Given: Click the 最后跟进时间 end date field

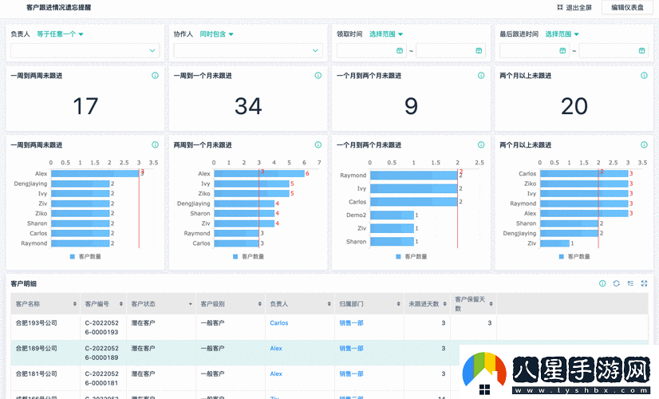Looking at the screenshot, I should pyautogui.click(x=614, y=50).
